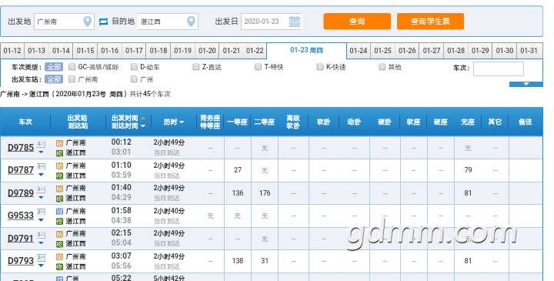Screen dimensions: 554x281
Task: Click origin station icon in D9787 row
Action: coord(60,166)
